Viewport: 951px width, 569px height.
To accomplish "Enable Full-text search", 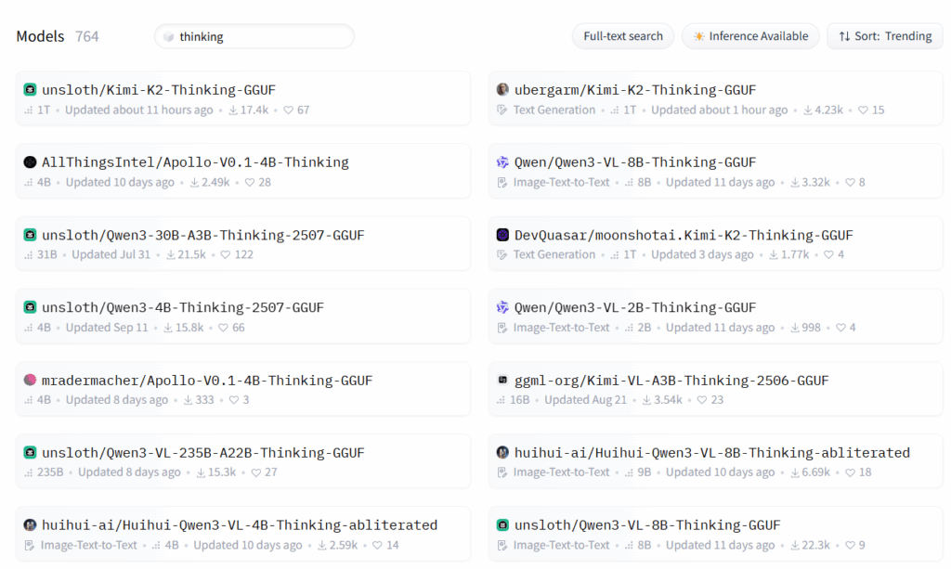I will click(x=623, y=36).
